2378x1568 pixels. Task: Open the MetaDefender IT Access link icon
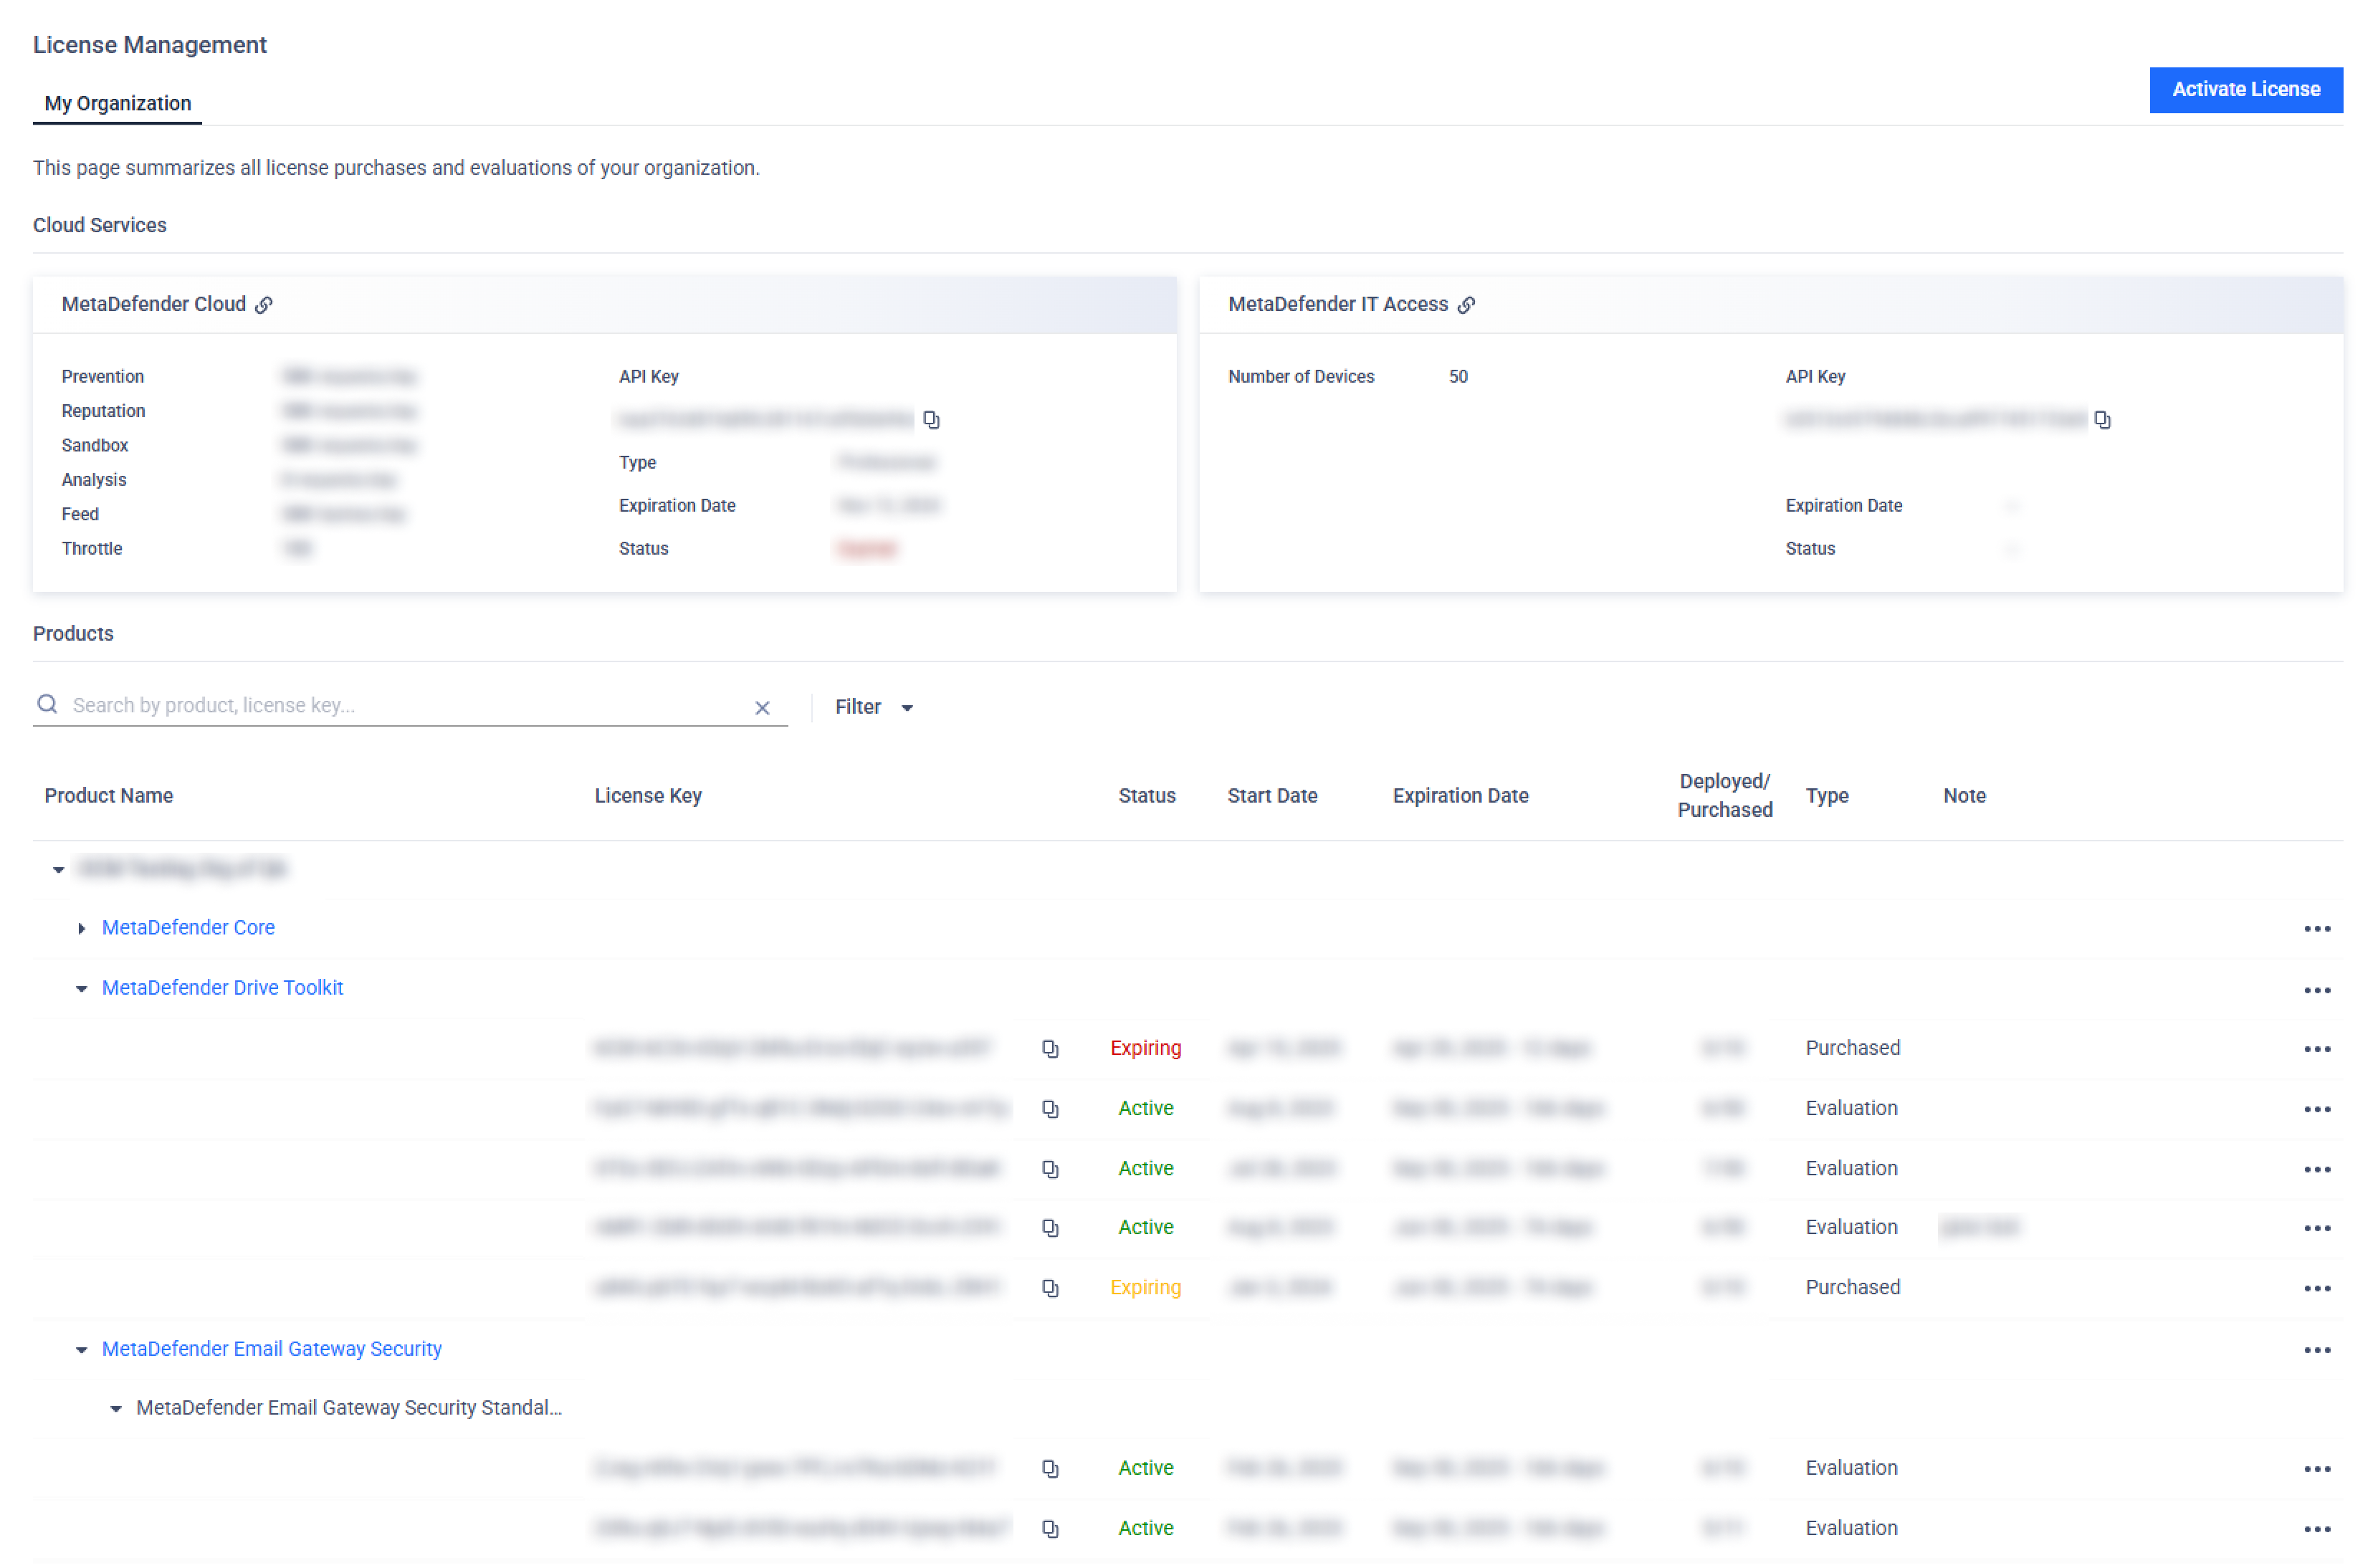1466,305
